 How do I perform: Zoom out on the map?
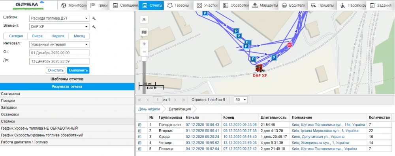[144, 52]
